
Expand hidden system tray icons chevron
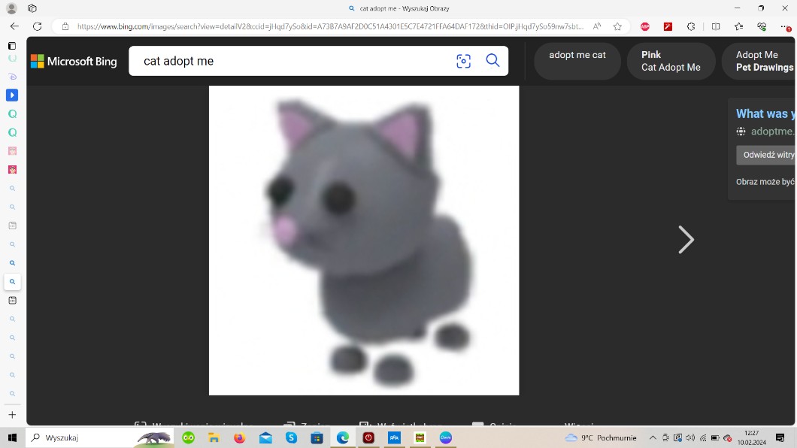(x=653, y=437)
